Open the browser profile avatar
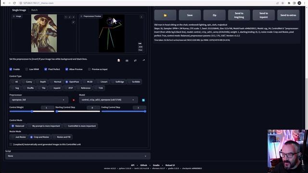This screenshot has height=173, width=308. click(299, 3)
